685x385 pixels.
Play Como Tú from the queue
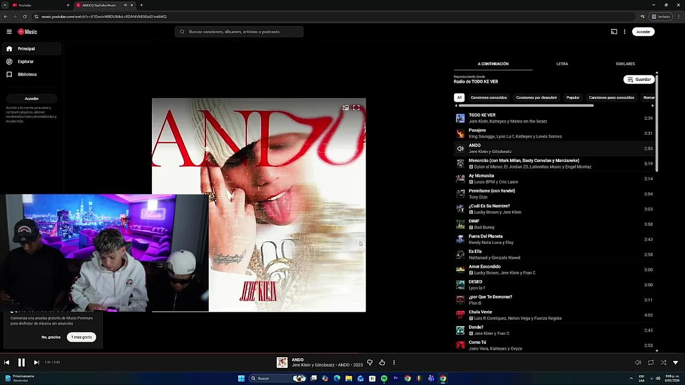pos(554,345)
